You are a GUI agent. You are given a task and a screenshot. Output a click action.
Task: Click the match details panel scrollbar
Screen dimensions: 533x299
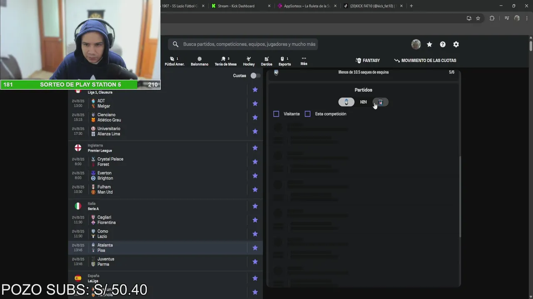[x=460, y=196]
